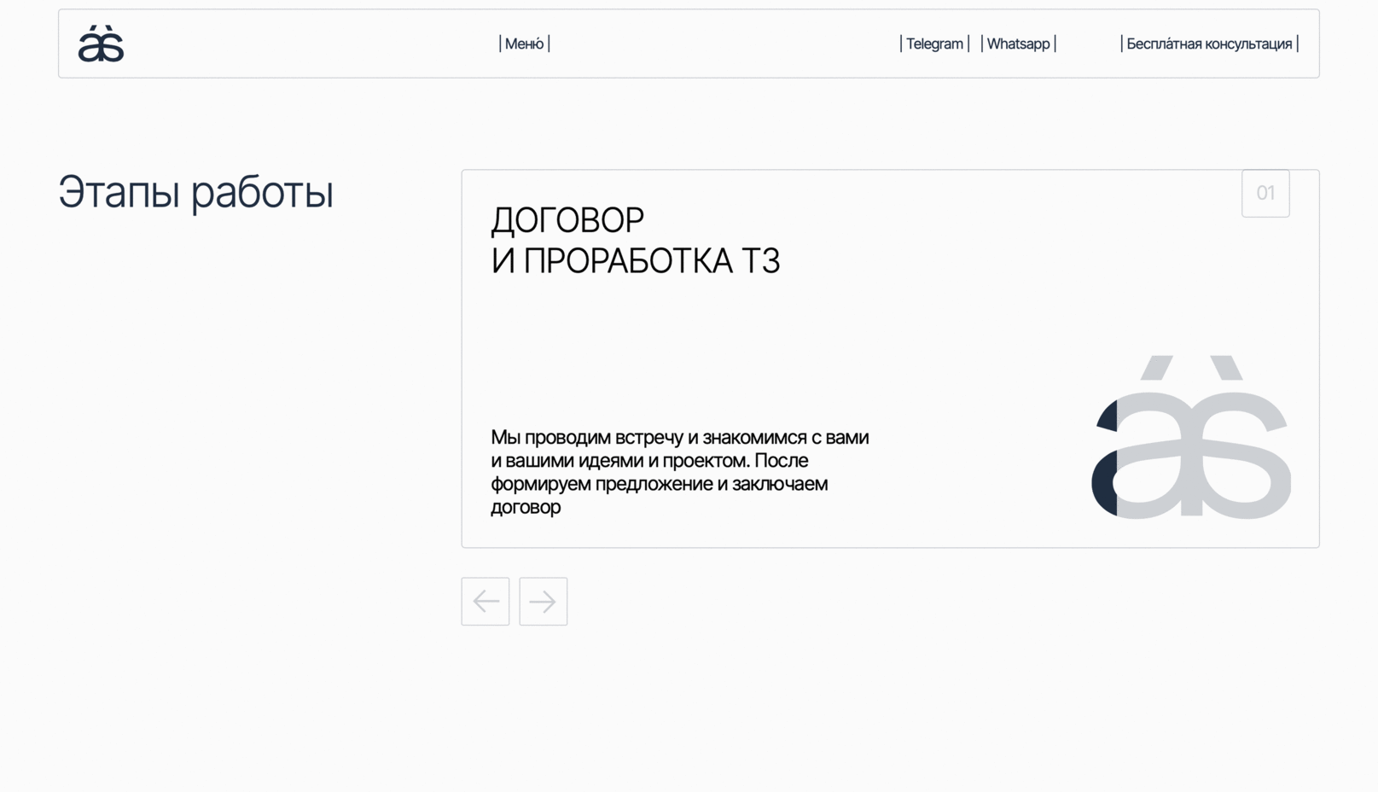Request a Бесплатная консультация
Screen dimensions: 1378x792
(x=1209, y=44)
